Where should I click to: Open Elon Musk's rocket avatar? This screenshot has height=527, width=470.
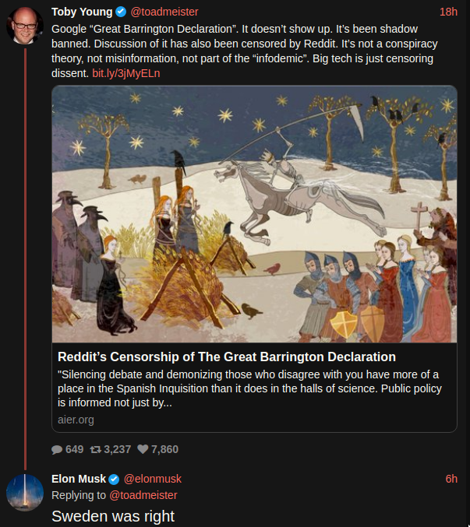(x=25, y=493)
